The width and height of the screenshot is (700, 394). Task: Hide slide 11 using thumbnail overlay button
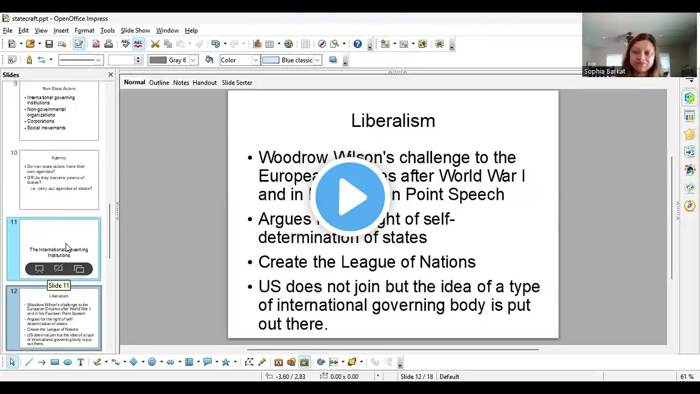click(59, 269)
